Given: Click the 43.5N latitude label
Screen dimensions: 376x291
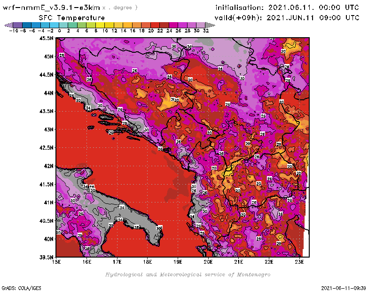Looking at the screenshot, I should tap(46, 111).
